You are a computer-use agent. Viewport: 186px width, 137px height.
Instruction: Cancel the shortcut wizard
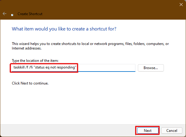click(172, 130)
